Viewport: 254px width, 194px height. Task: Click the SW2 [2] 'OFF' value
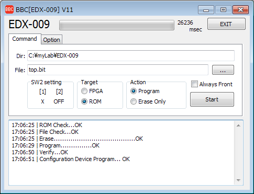[59, 101]
